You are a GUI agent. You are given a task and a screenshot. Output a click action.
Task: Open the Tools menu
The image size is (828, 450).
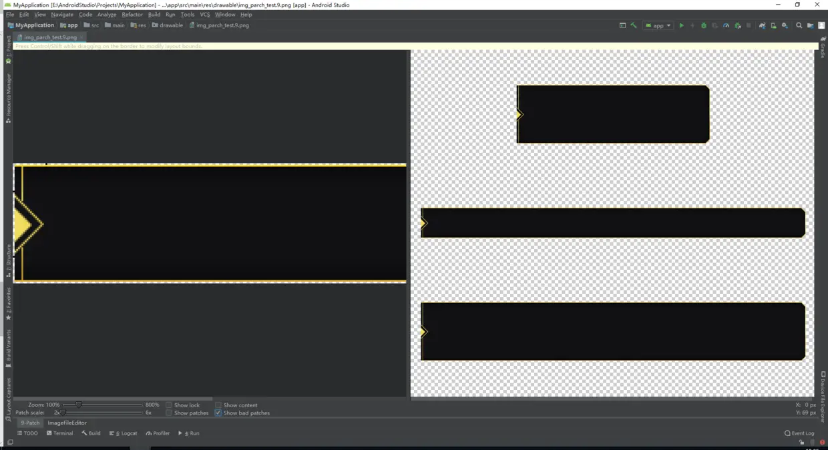[188, 14]
